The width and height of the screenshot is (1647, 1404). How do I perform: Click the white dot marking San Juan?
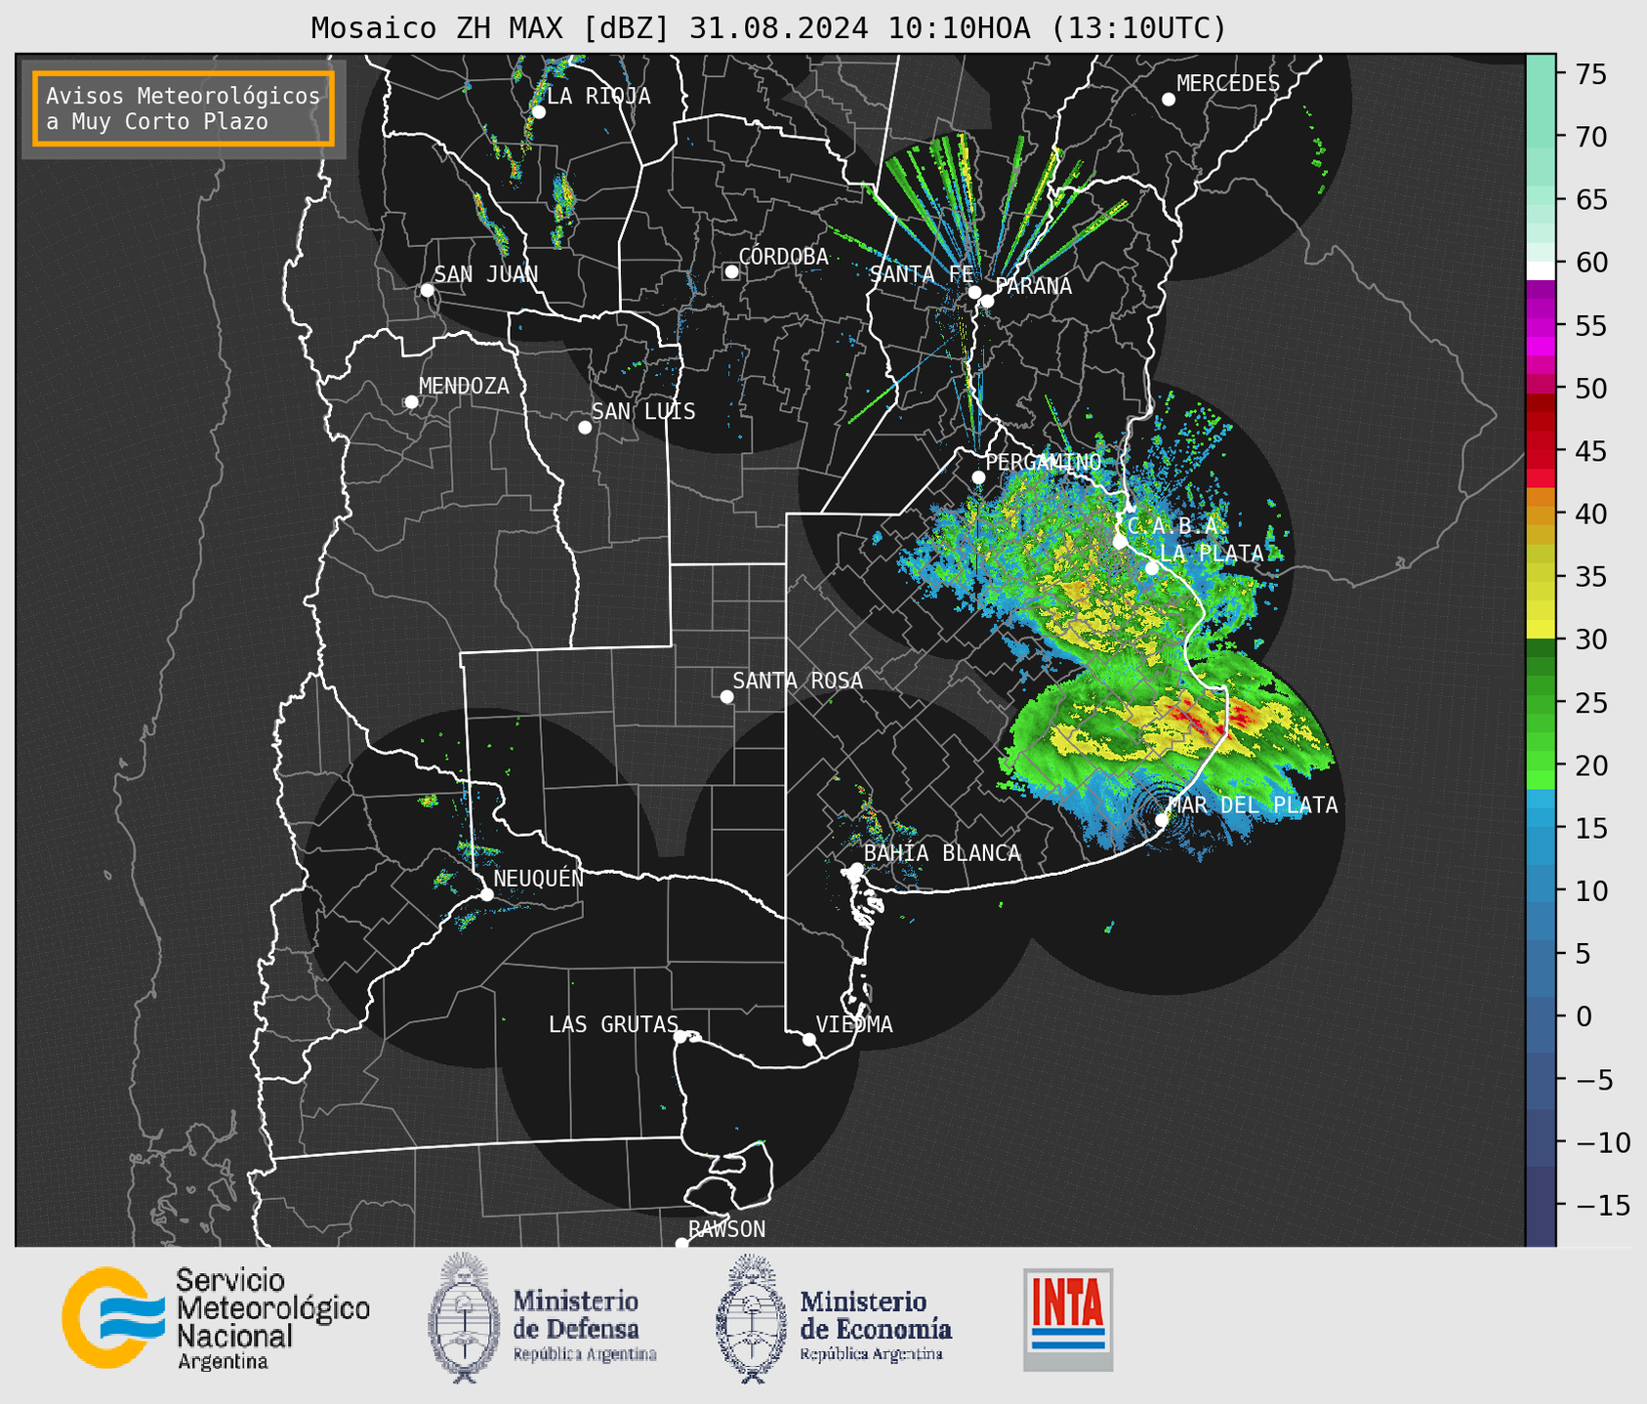point(427,290)
